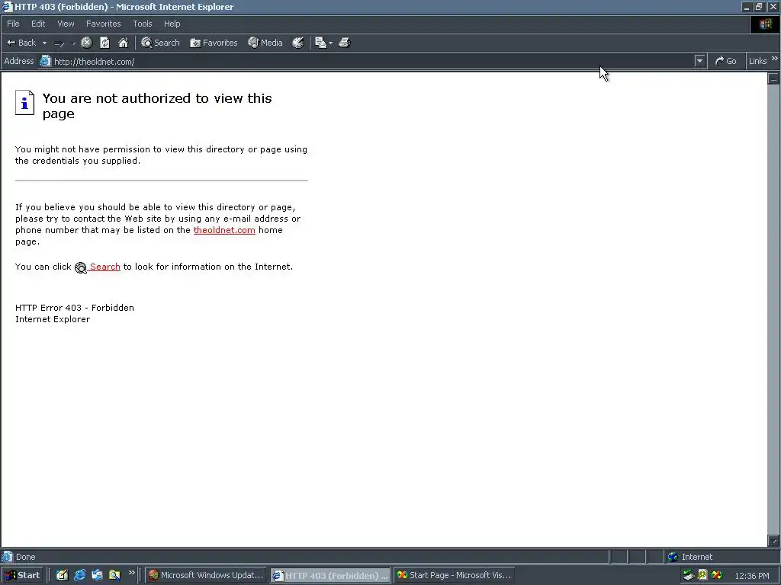Launch Internet Explorer from quick launch
Image resolution: width=781 pixels, height=585 pixels.
79,576
